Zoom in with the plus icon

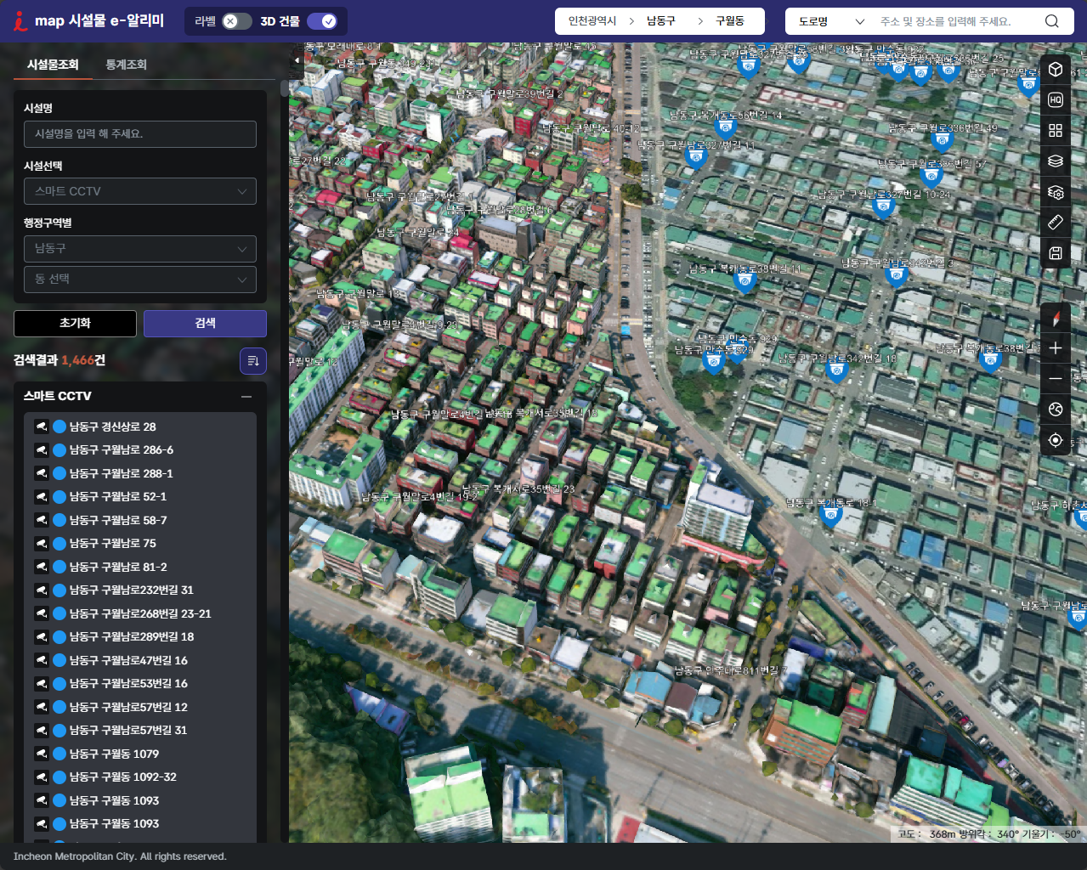(x=1056, y=348)
